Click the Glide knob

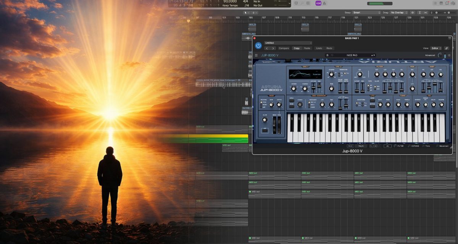[265, 120]
